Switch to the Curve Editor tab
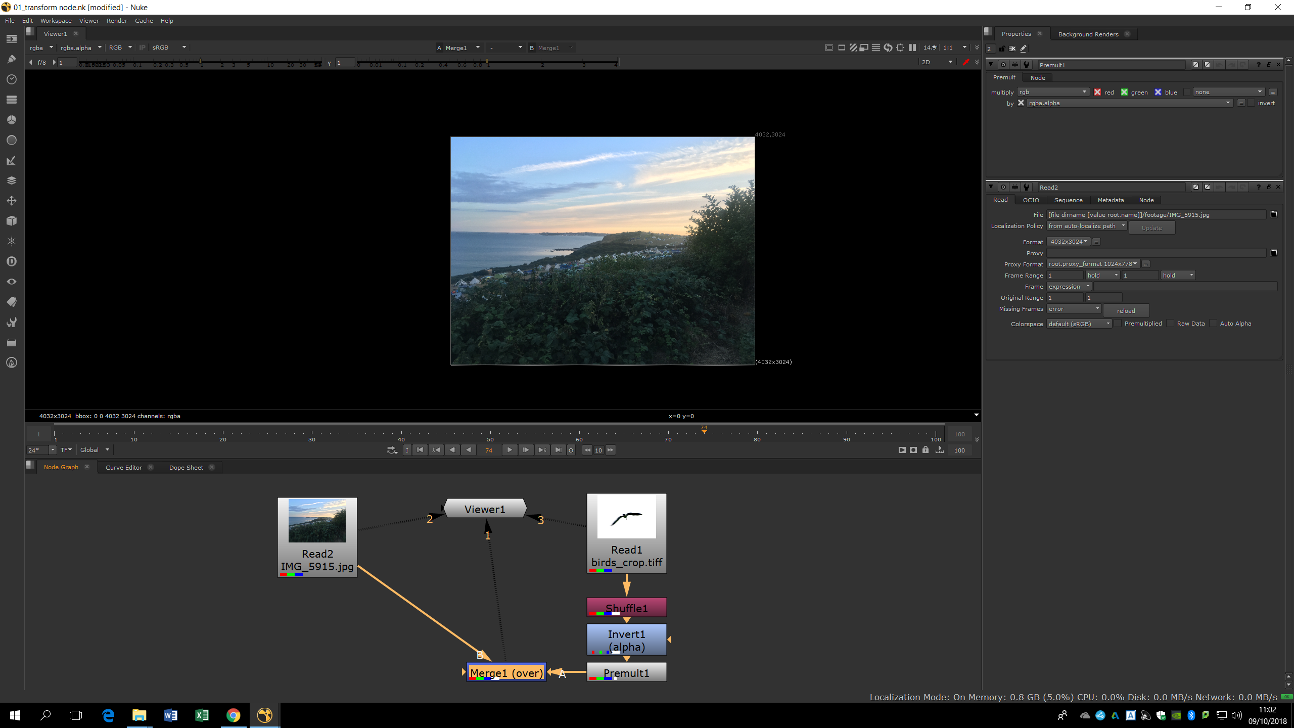This screenshot has width=1294, height=728. (x=123, y=467)
